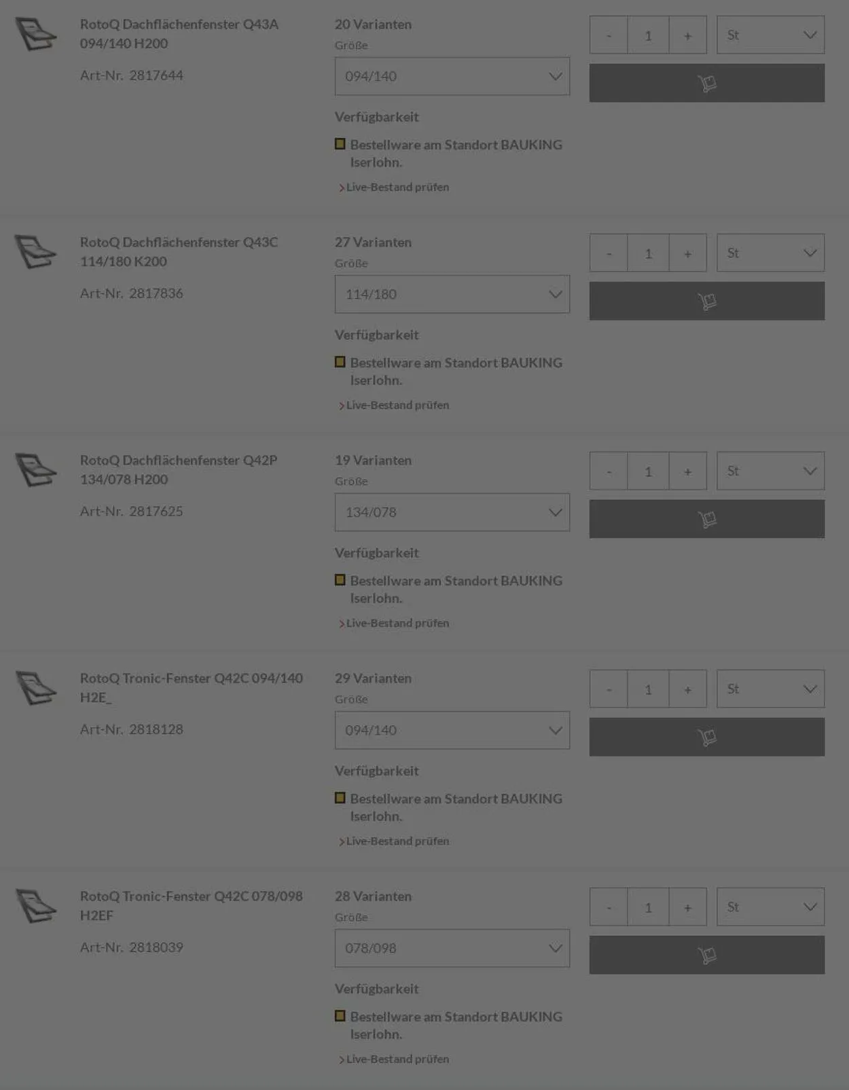The width and height of the screenshot is (849, 1090).
Task: Open the 134/078 size dropdown
Action: click(452, 512)
